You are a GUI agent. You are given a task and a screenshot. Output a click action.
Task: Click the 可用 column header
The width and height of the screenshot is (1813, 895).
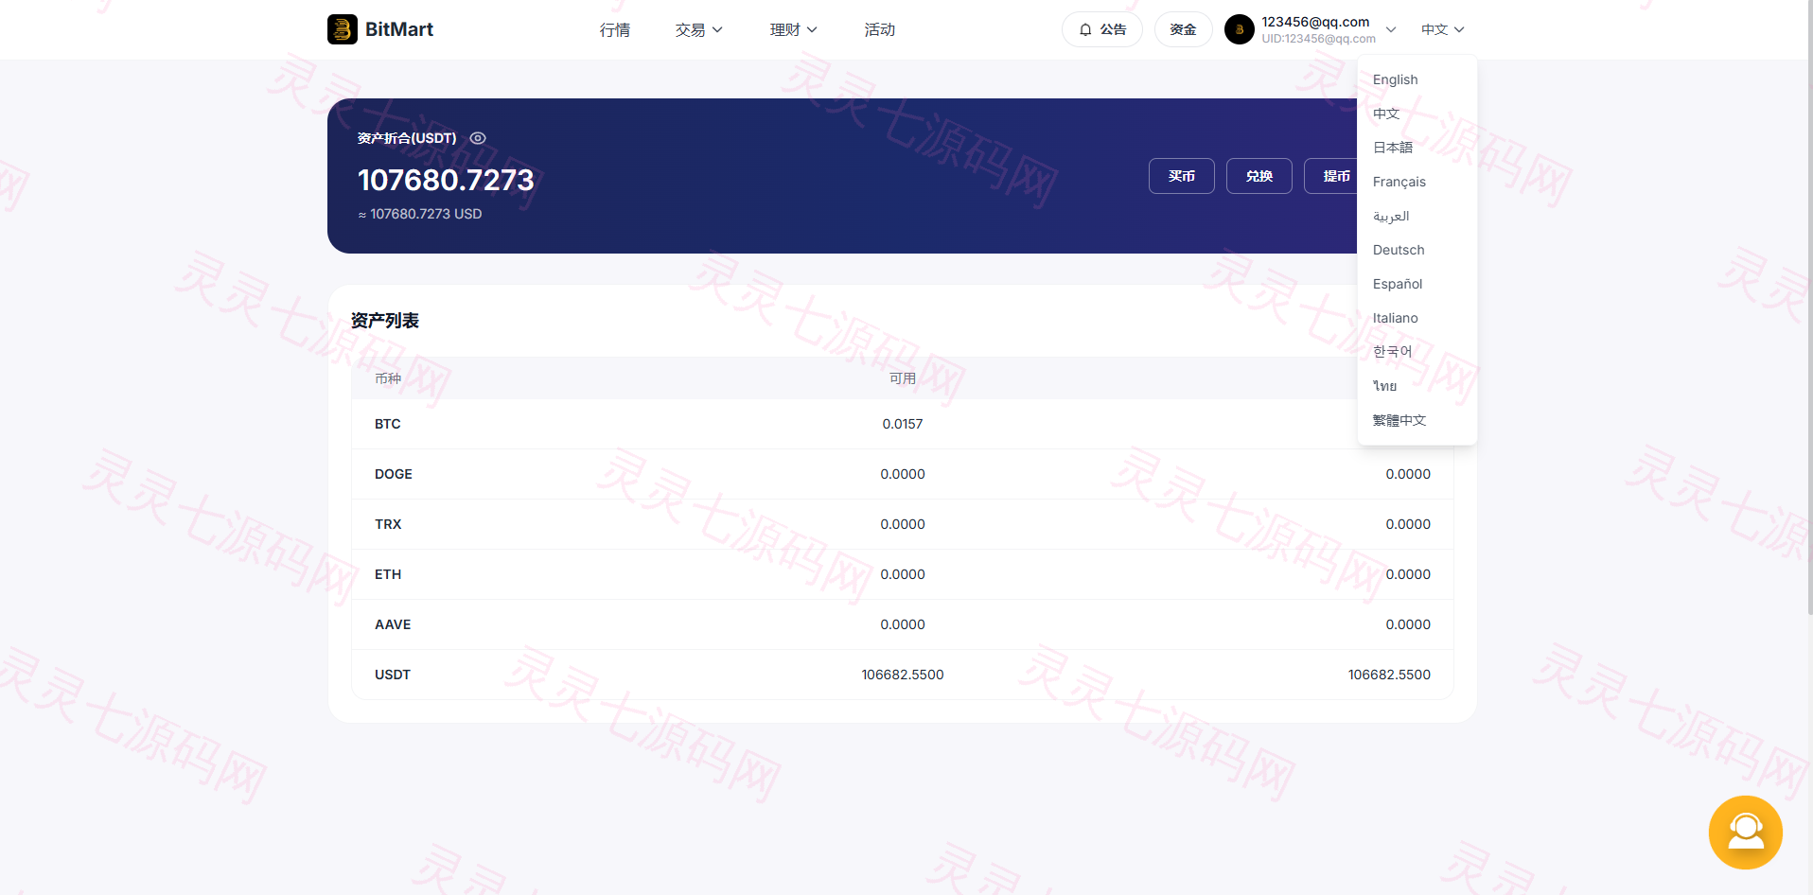point(903,378)
